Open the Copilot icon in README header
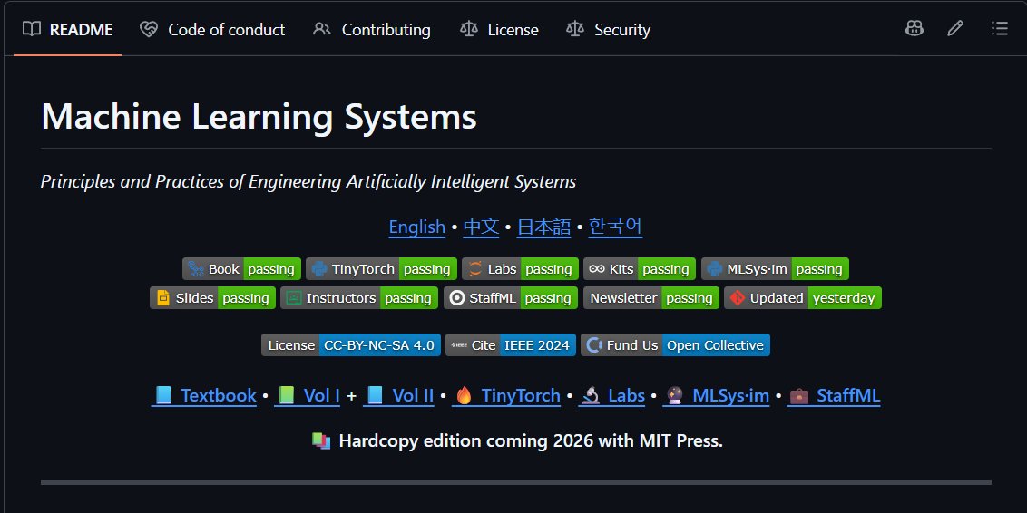The width and height of the screenshot is (1027, 513). pyautogui.click(x=914, y=28)
